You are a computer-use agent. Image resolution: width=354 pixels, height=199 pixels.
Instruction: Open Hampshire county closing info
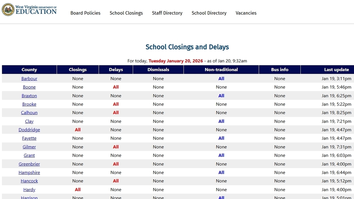29,172
